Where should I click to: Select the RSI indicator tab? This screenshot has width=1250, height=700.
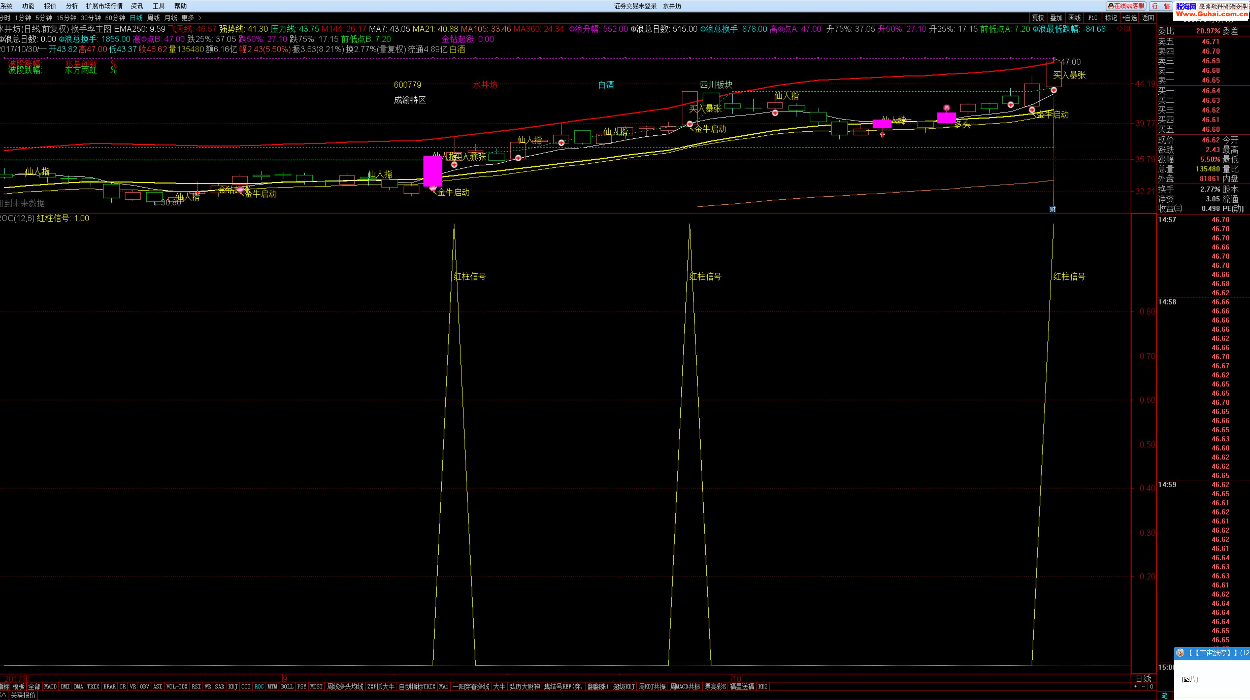coord(196,686)
